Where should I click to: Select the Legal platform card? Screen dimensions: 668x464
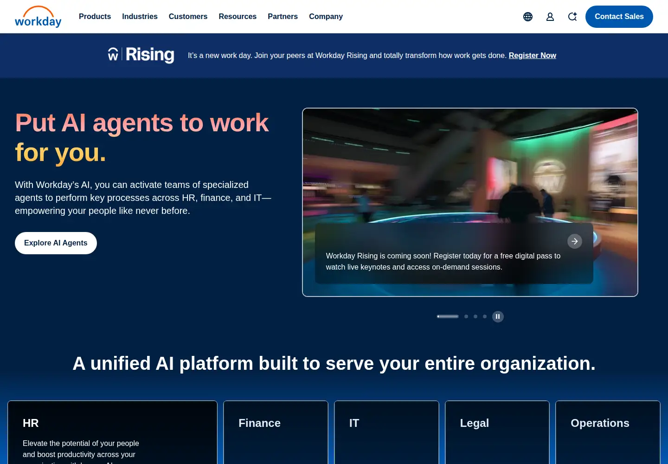pyautogui.click(x=497, y=432)
